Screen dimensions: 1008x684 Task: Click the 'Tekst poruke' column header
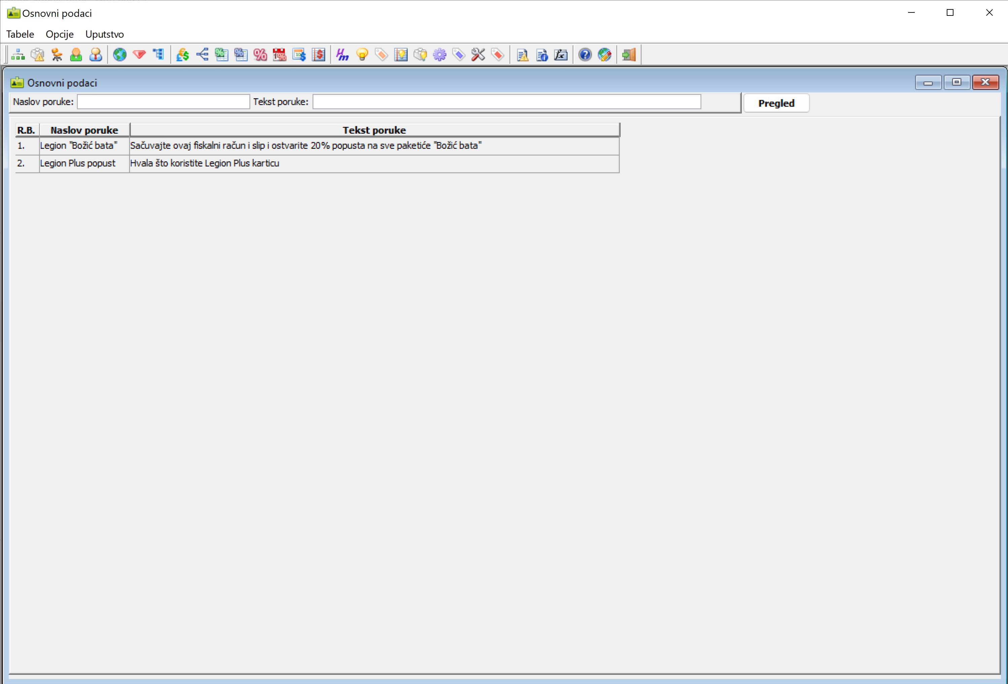point(374,130)
